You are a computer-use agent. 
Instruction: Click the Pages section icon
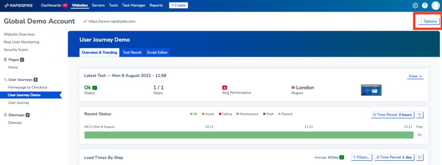tap(5, 59)
